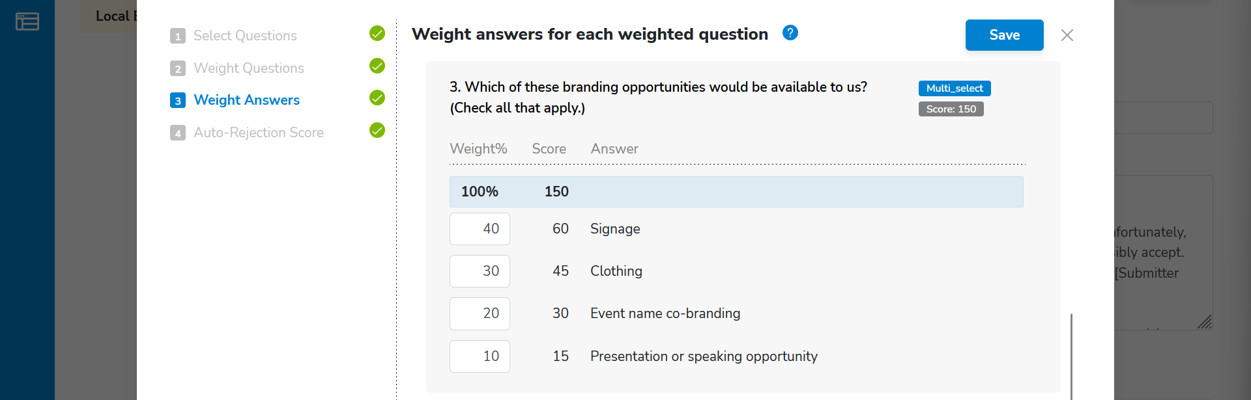Go to the Weight Questions step
The width and height of the screenshot is (1251, 400).
[x=249, y=68]
